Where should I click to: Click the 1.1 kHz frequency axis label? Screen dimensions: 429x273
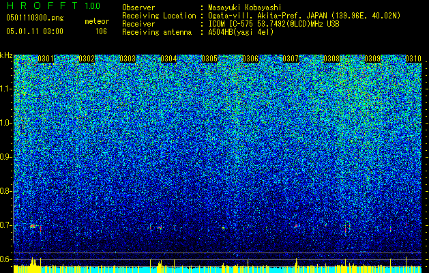coord(6,89)
